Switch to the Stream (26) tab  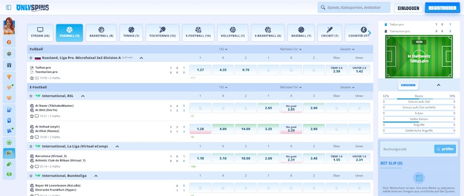coord(40,33)
